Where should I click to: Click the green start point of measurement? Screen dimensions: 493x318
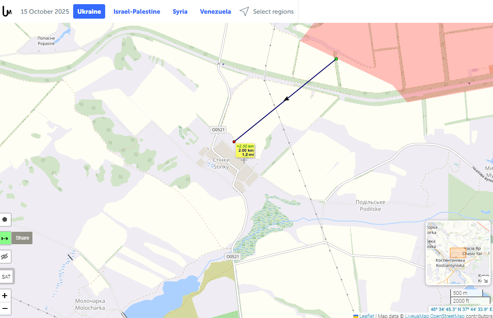pos(336,59)
